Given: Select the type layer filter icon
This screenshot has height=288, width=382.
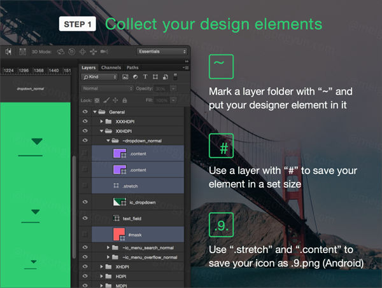Looking at the screenshot, I should click(x=145, y=78).
